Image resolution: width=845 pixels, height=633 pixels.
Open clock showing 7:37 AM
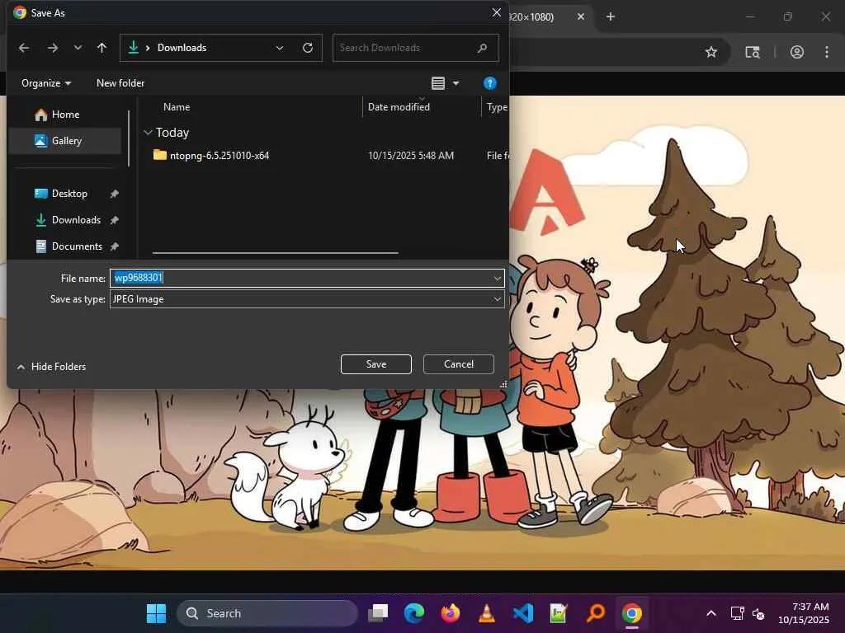[x=804, y=613]
